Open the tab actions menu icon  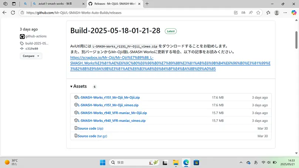point(14,4)
